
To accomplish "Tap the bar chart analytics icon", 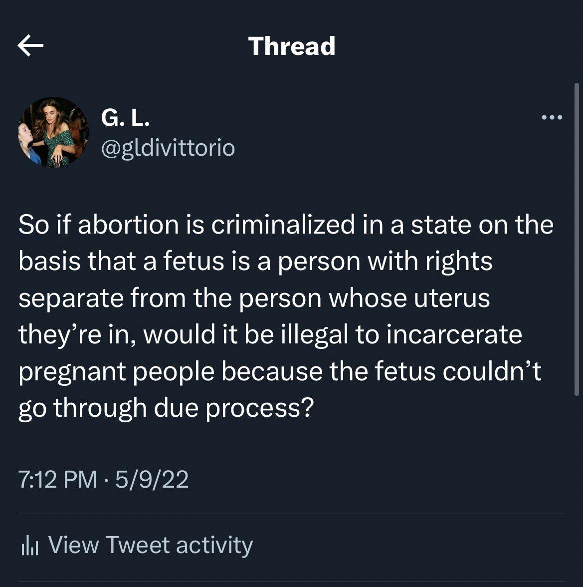I will 30,545.
